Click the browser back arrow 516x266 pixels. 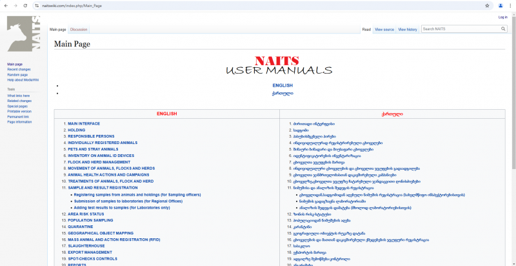coord(6,6)
